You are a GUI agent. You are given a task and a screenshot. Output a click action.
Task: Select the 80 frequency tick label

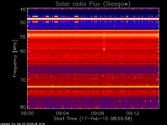[x=23, y=107]
